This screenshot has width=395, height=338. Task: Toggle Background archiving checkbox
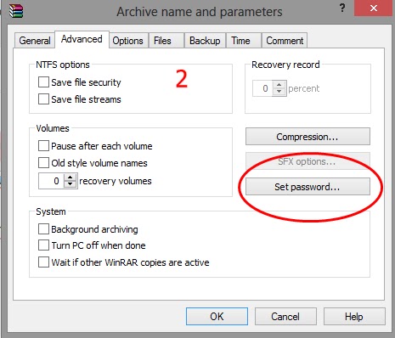(43, 229)
